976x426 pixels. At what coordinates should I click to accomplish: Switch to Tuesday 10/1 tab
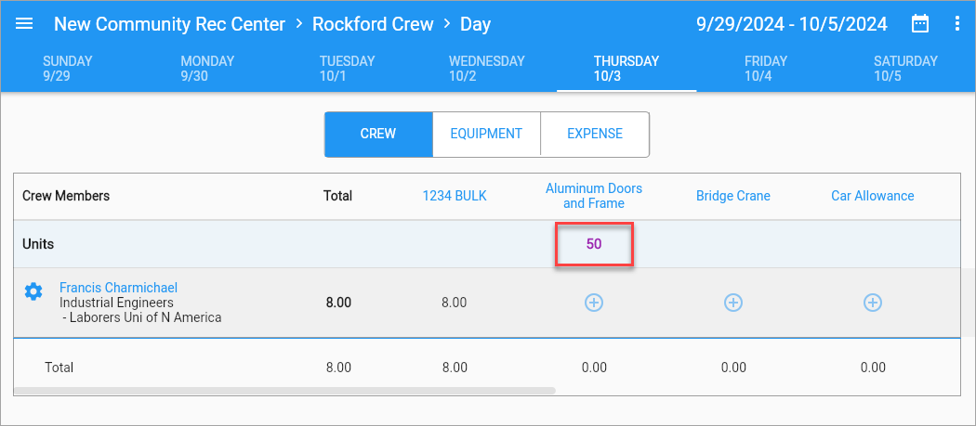click(x=348, y=69)
